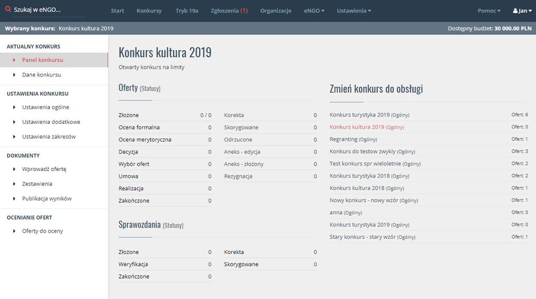The width and height of the screenshot is (536, 299).
Task: Open the Organizacje menu item
Action: tap(276, 10)
